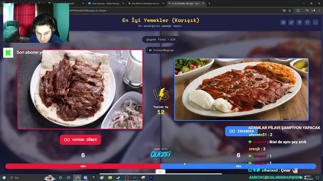This screenshot has width=323, height=181.
Task: Click the share-copy icon in the quiz header
Action: click(x=291, y=22)
